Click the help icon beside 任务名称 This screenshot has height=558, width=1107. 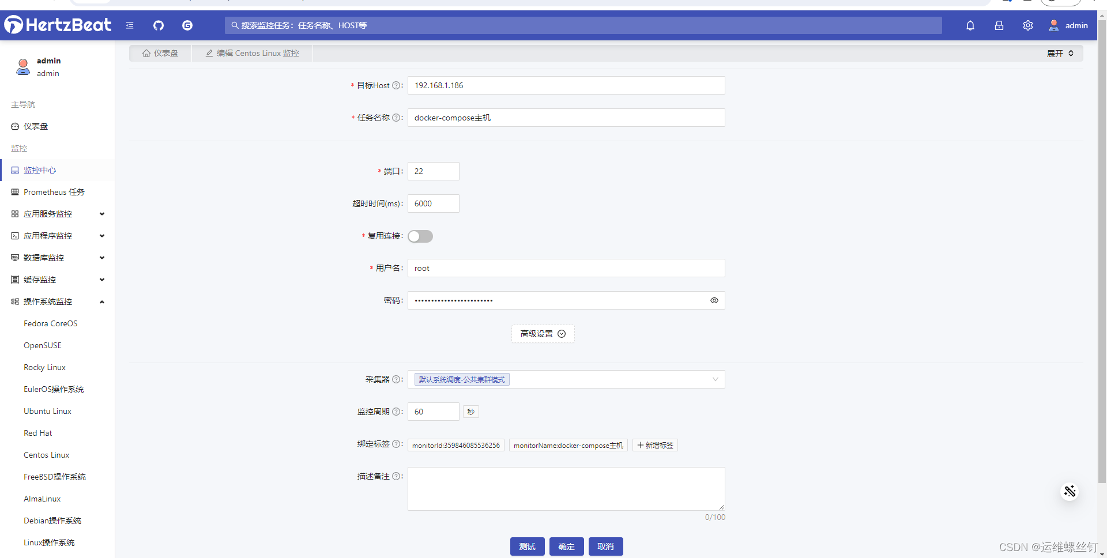click(x=396, y=118)
